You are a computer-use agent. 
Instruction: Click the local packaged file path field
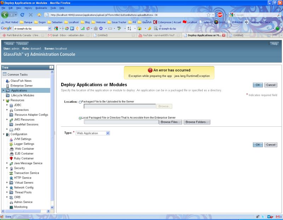pyautogui.click(x=120, y=122)
